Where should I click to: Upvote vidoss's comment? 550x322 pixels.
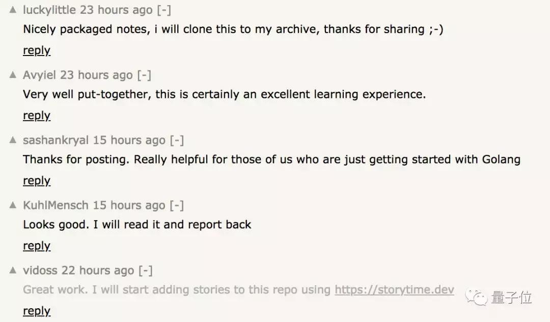[13, 271]
